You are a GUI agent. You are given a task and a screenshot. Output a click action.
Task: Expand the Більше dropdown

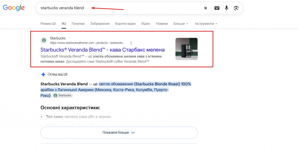181,24
